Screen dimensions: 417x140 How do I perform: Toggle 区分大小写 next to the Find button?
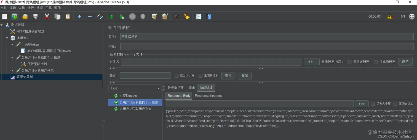click(373, 104)
